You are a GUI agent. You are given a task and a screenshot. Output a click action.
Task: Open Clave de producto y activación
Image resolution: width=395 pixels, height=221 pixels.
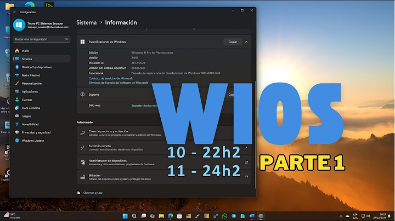163,133
